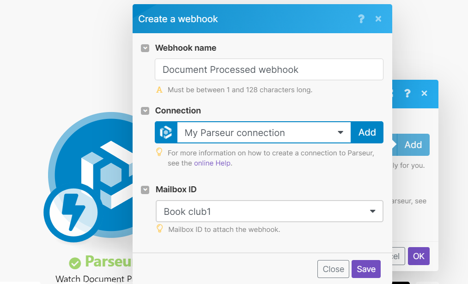Click the green checkmark beside the Parseur name
Image resolution: width=468 pixels, height=284 pixels.
[75, 262]
